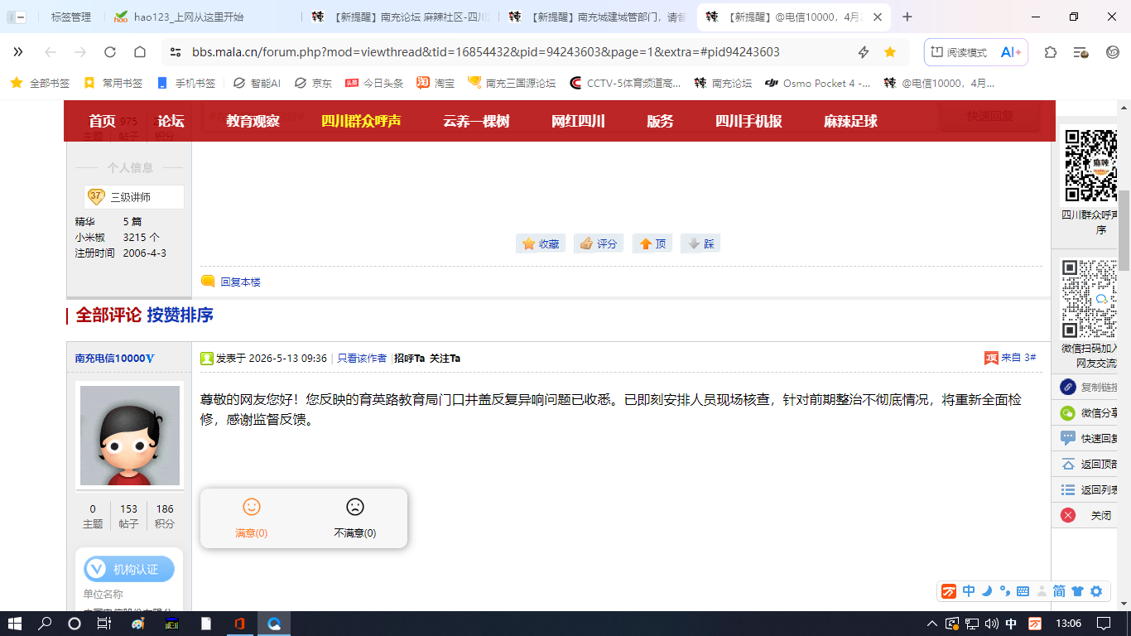Screen dimensions: 1131x636
Task: Click the 返回列表 list icon
Action: 1068,489
